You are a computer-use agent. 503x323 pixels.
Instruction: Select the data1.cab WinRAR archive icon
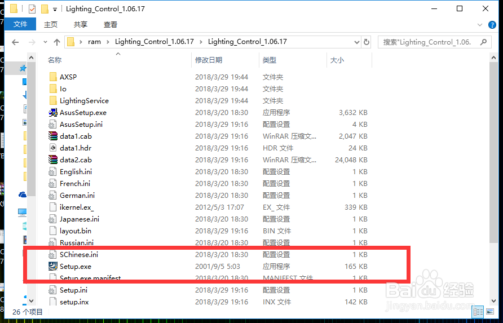pyautogui.click(x=53, y=136)
